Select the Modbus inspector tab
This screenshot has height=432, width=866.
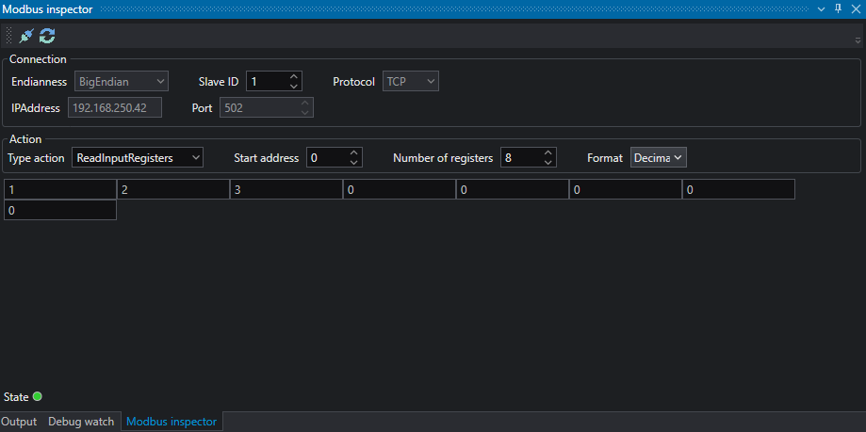click(x=172, y=422)
